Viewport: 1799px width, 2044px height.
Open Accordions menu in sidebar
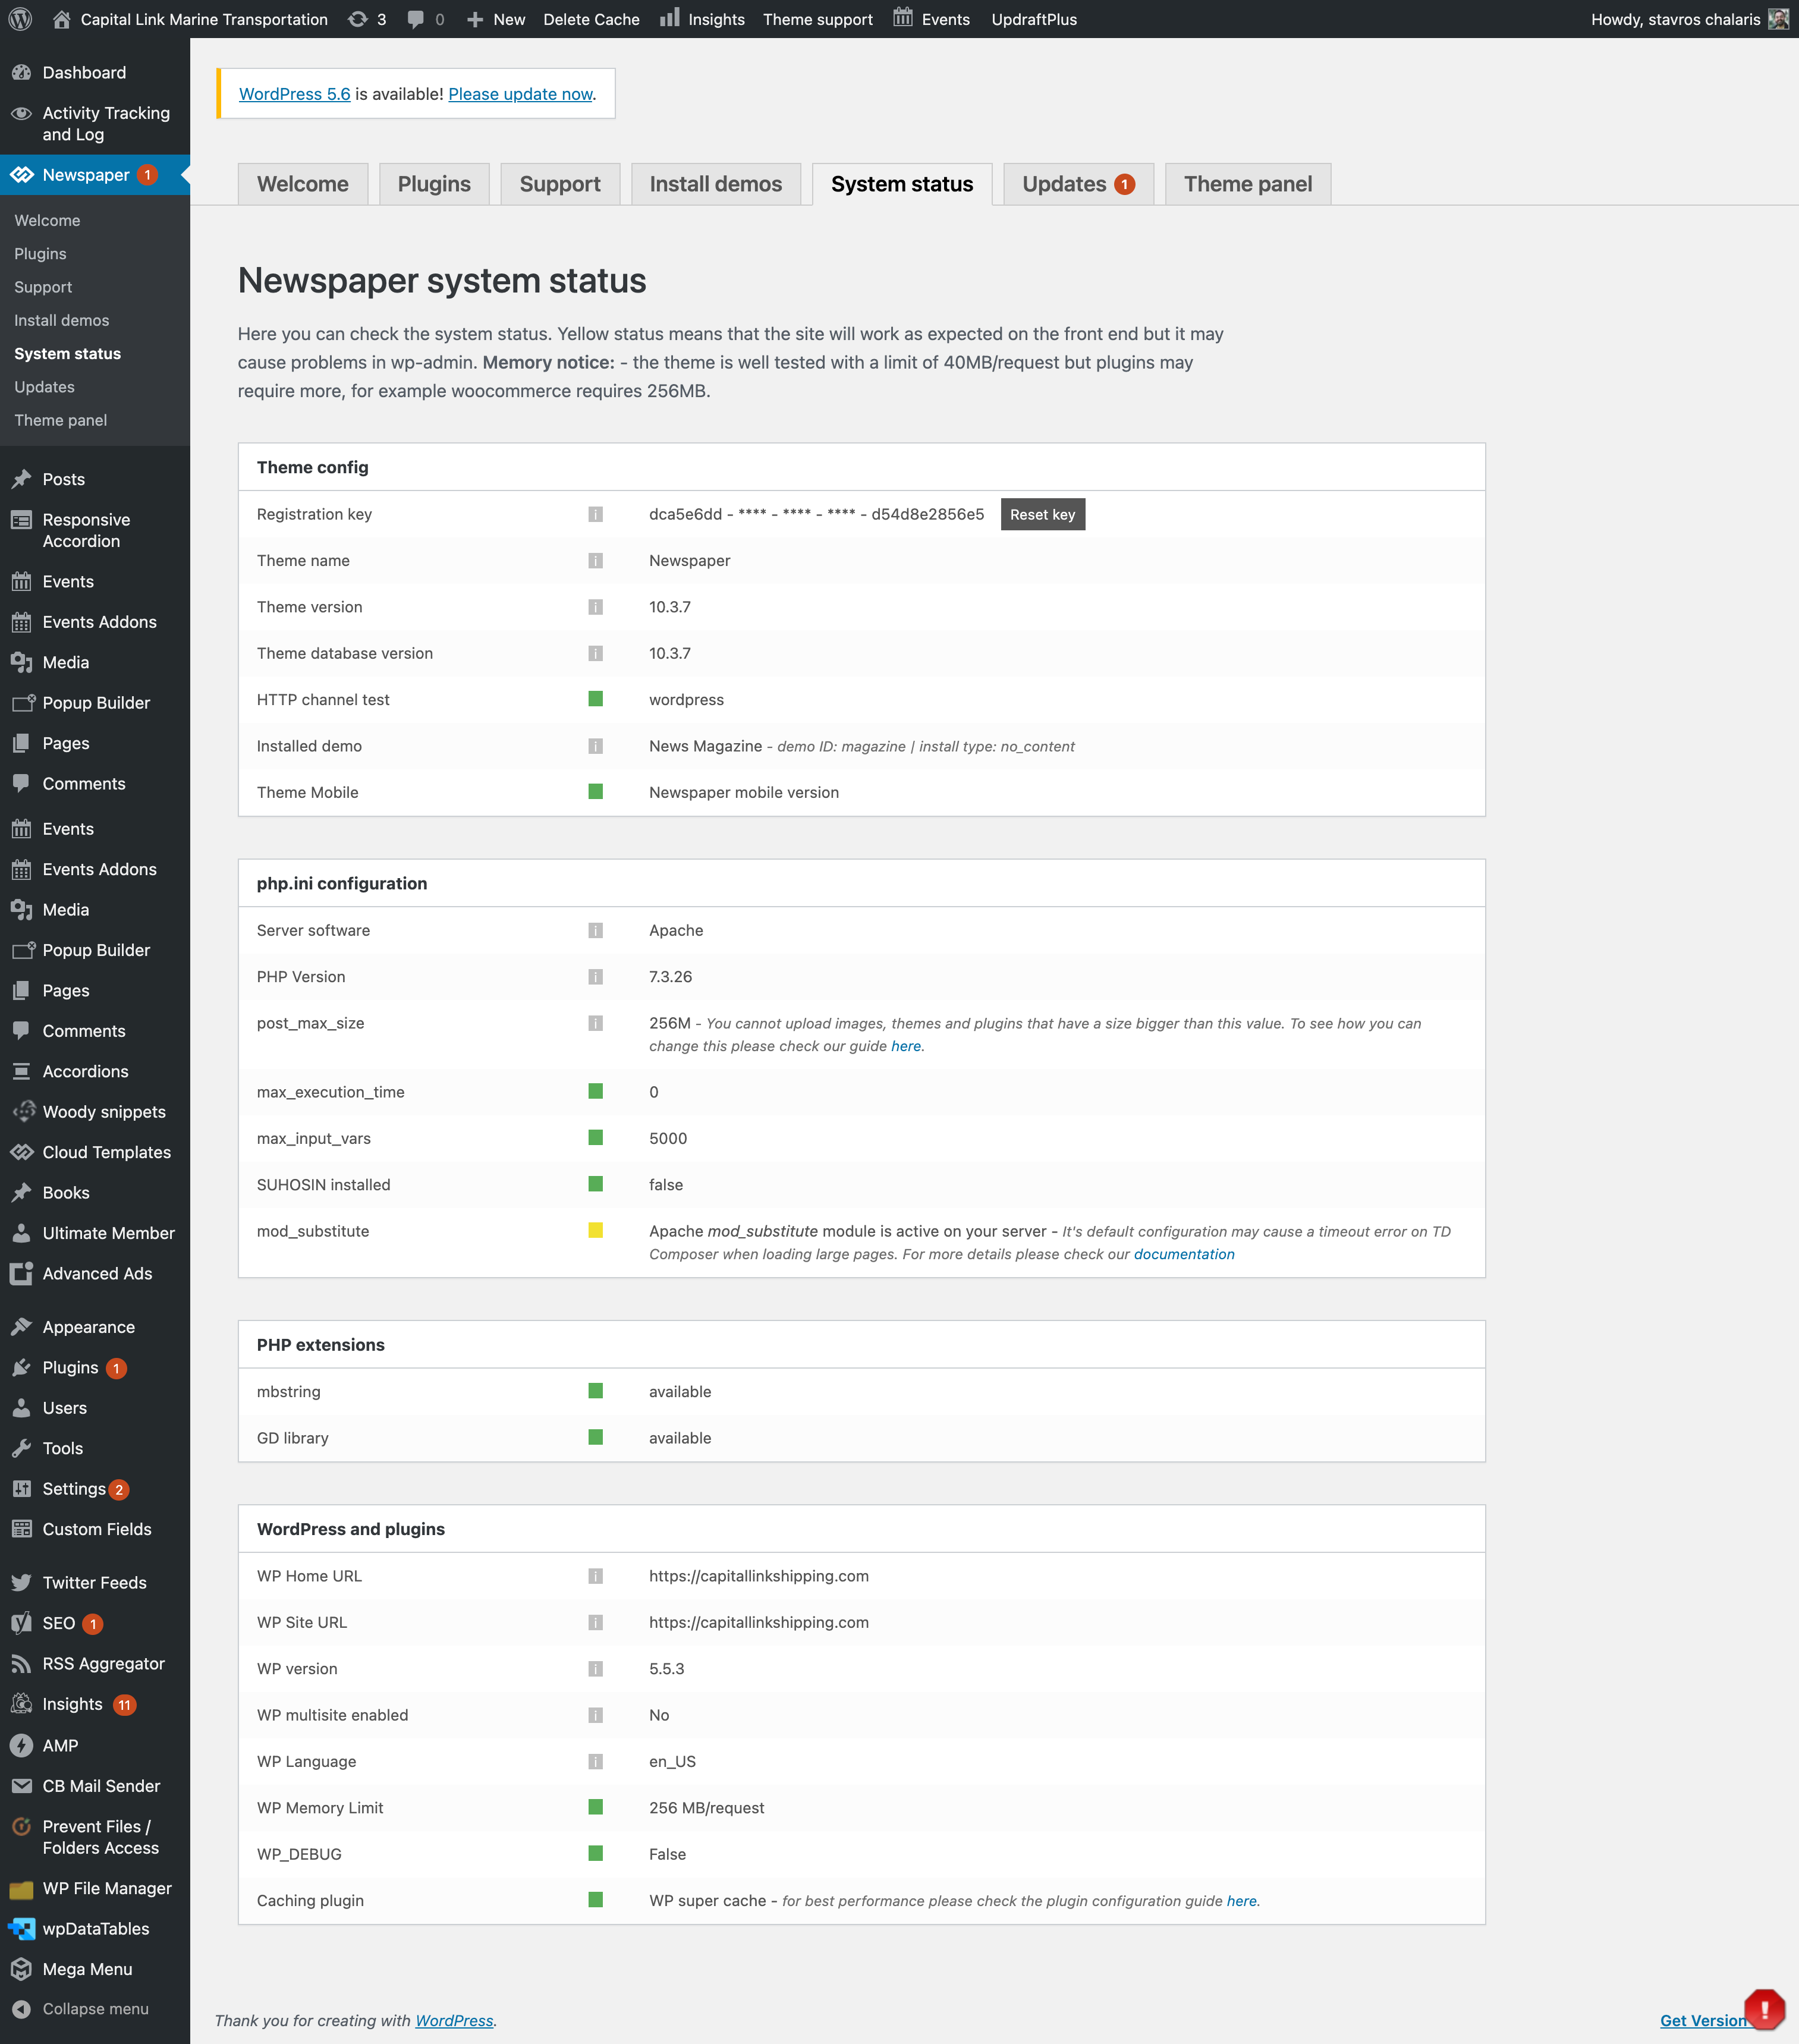[95, 1071]
